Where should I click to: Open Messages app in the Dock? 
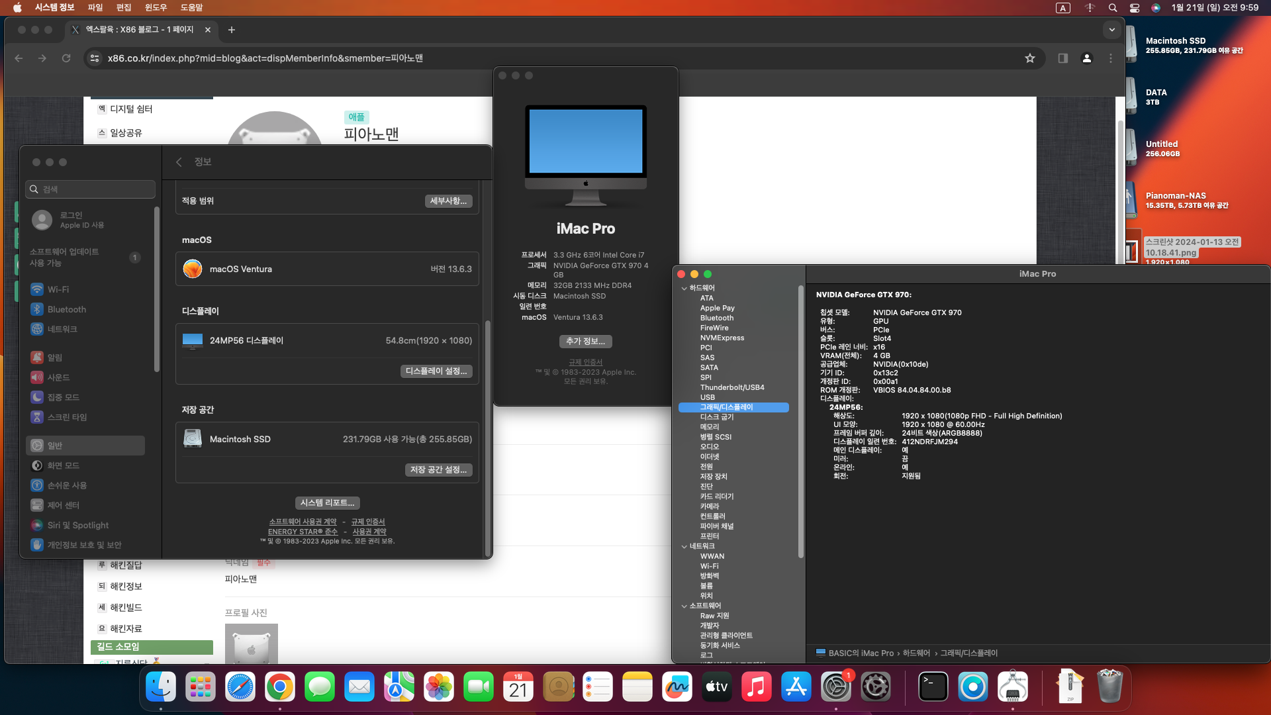click(x=320, y=687)
